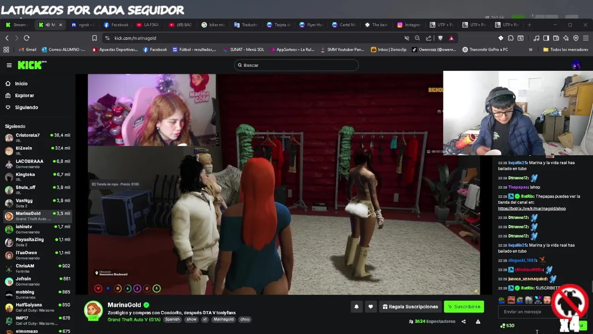Click username diegoski_1993 in chat
The width and height of the screenshot is (593, 334).
(x=523, y=261)
